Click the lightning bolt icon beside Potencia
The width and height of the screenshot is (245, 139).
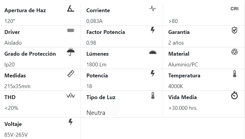(x=152, y=74)
